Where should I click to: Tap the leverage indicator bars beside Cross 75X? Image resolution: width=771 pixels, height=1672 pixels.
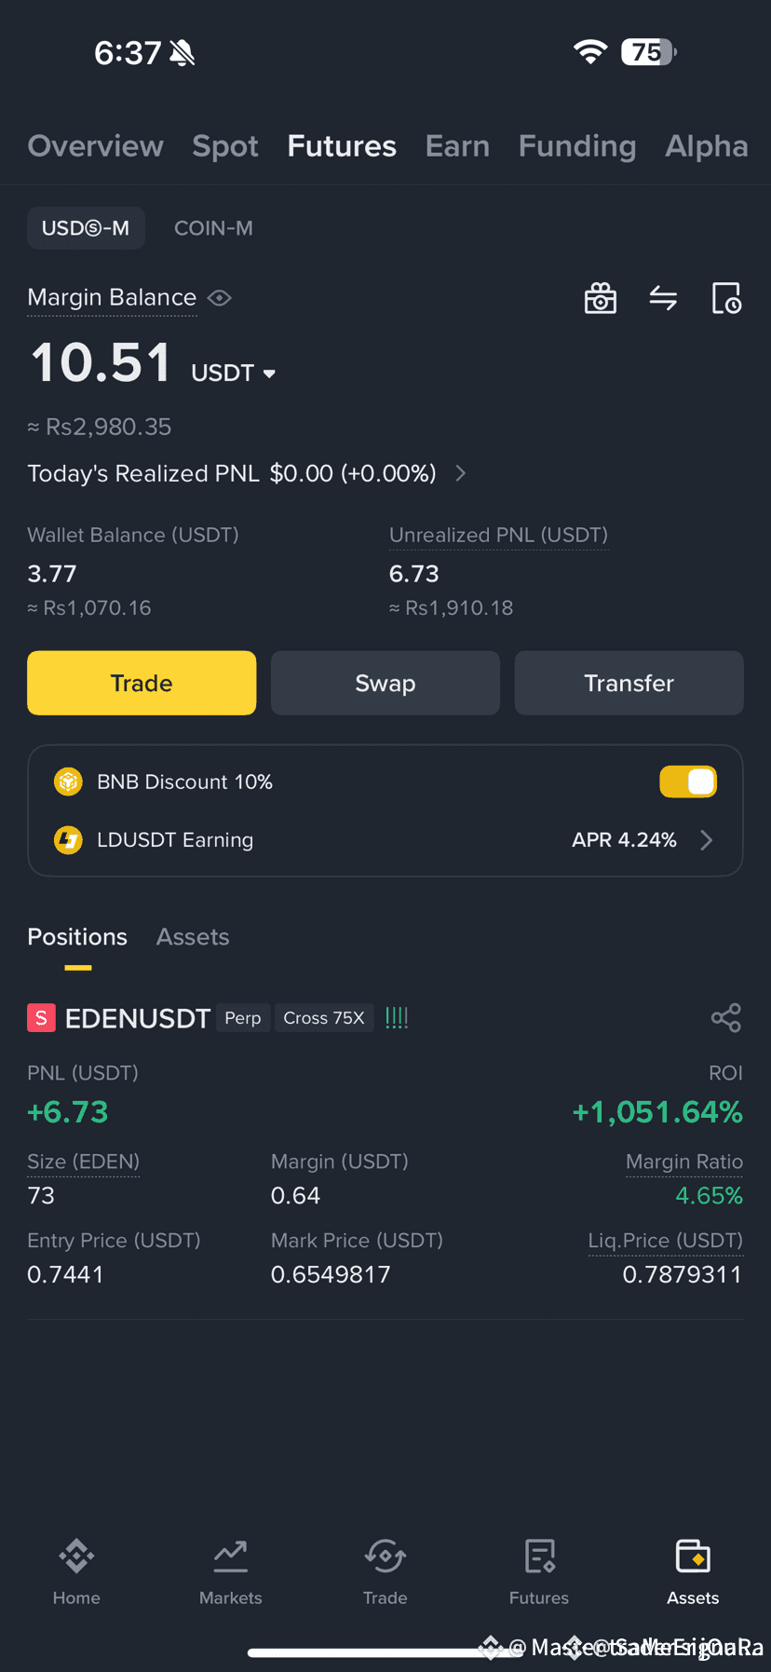[397, 1018]
